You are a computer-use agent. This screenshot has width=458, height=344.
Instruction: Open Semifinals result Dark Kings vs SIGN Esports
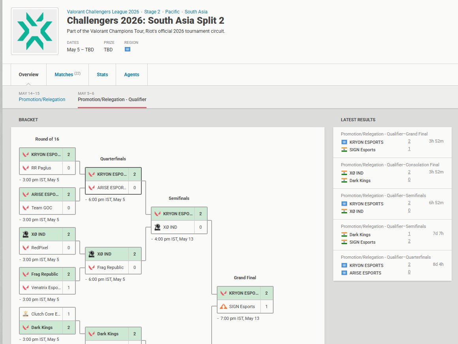392,235
